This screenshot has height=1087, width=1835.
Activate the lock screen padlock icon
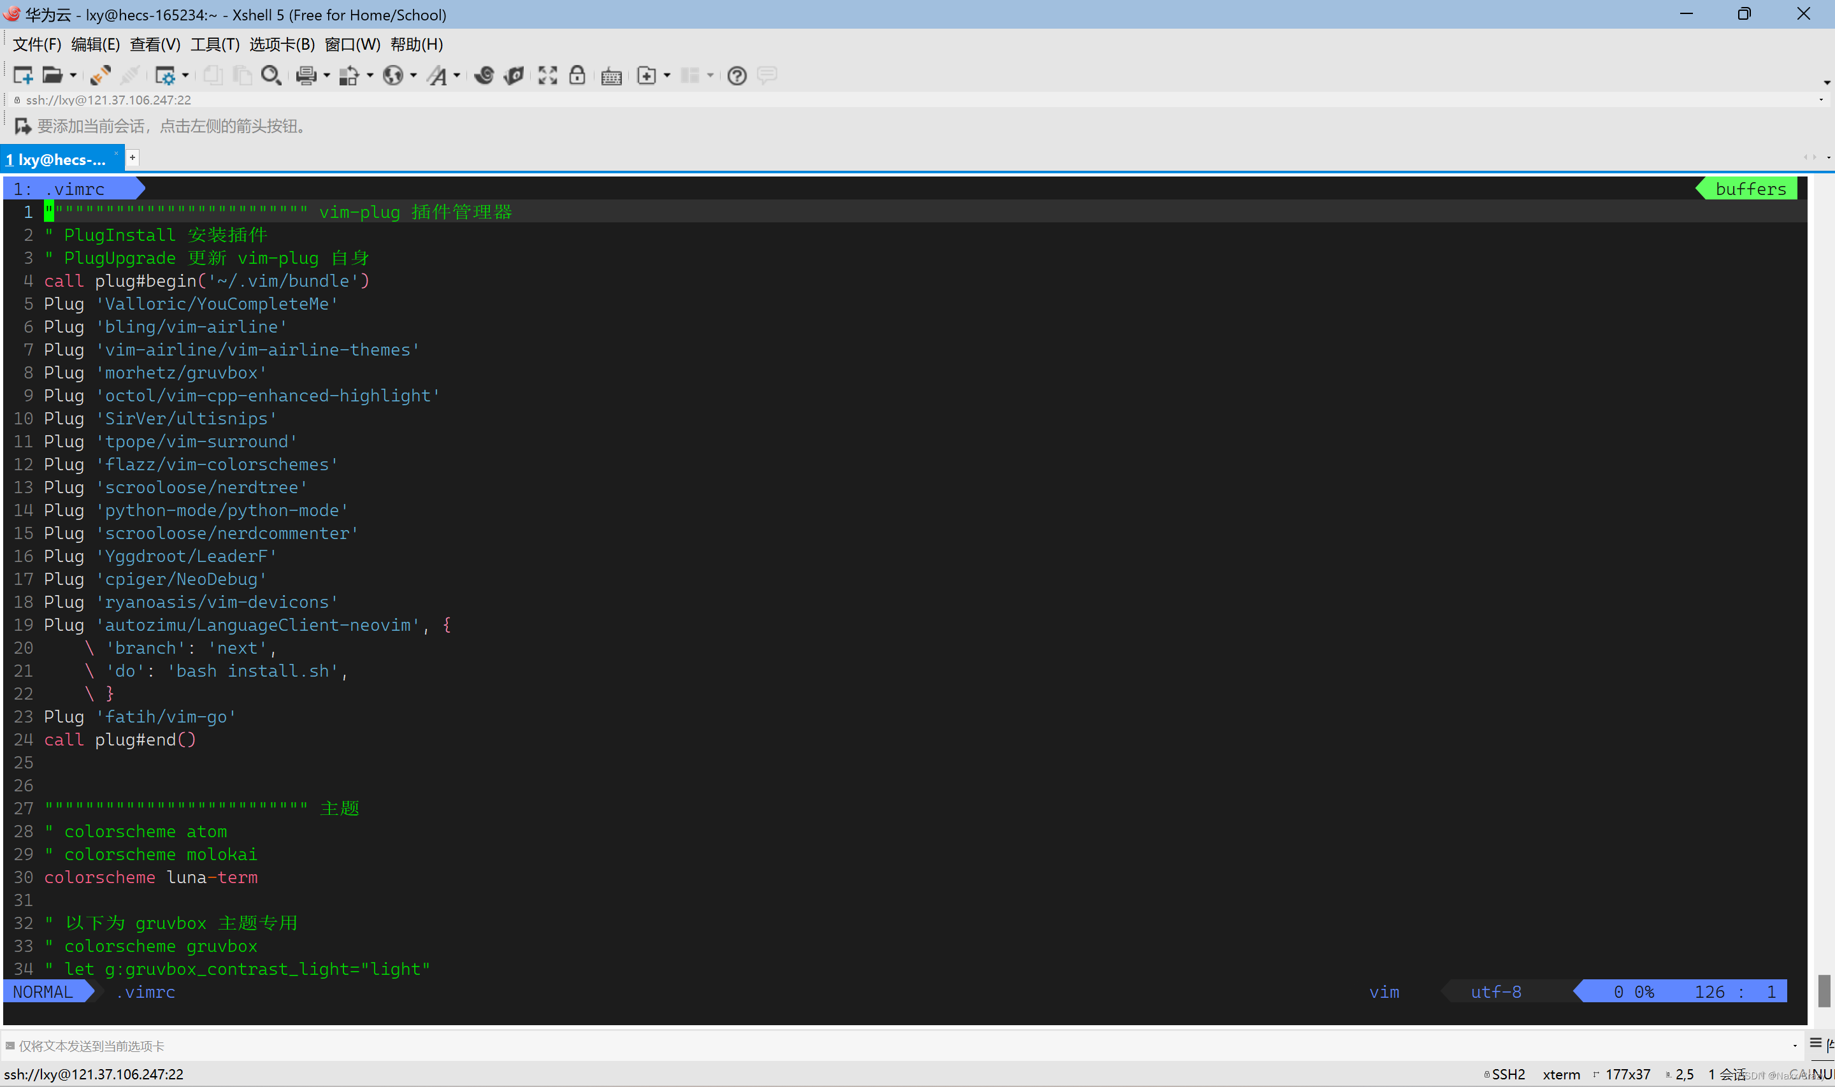point(578,75)
